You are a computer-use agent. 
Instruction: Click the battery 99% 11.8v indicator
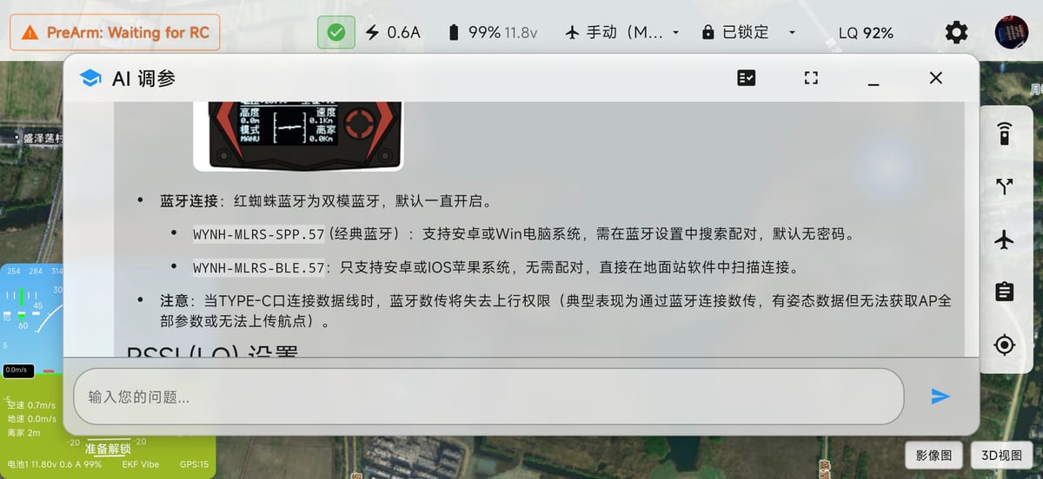[493, 33]
